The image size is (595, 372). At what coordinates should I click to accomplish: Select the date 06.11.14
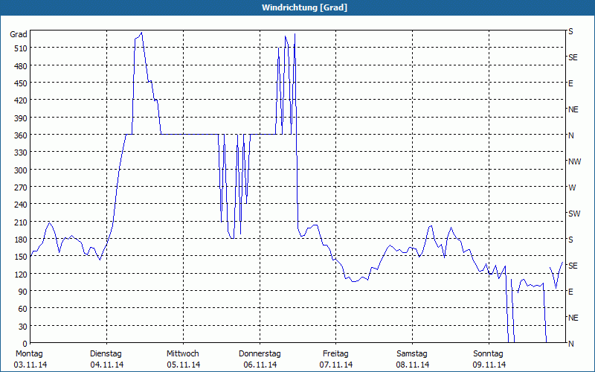click(x=260, y=365)
